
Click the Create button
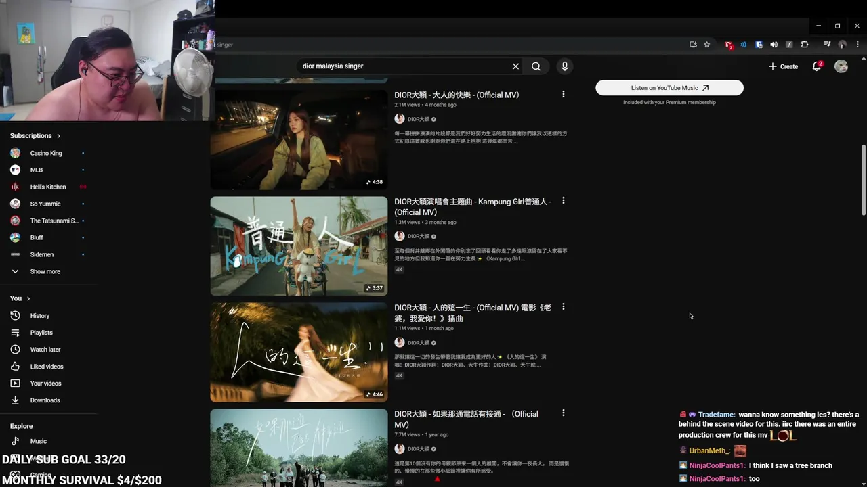click(x=783, y=66)
